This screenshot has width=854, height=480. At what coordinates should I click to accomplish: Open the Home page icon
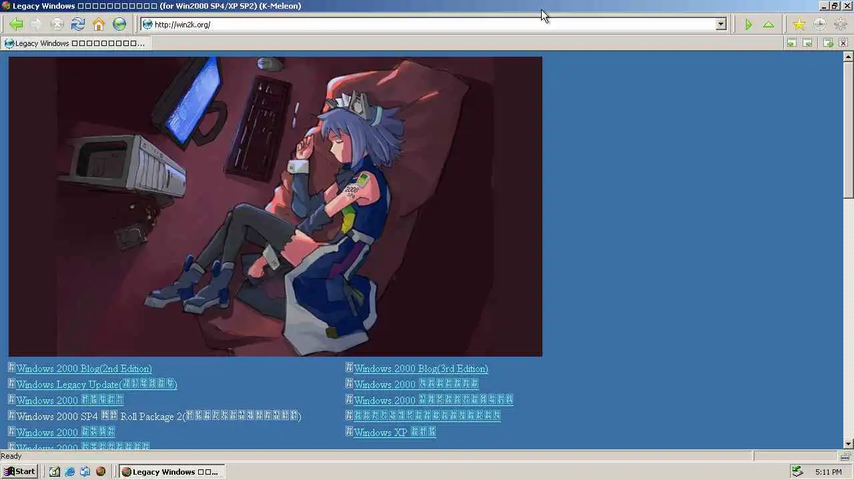coord(99,25)
